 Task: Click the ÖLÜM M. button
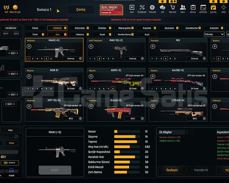[x=10, y=163]
